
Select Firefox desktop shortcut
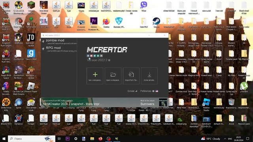106,23
